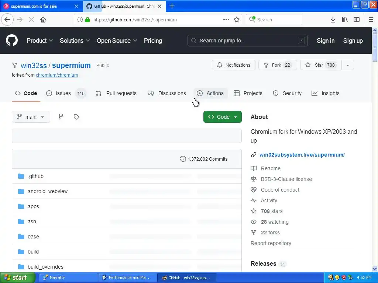Open the Firefox hamburger menu
378x283 pixels.
pyautogui.click(x=371, y=20)
